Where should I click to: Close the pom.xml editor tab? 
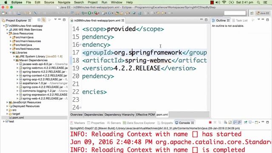click(123, 20)
